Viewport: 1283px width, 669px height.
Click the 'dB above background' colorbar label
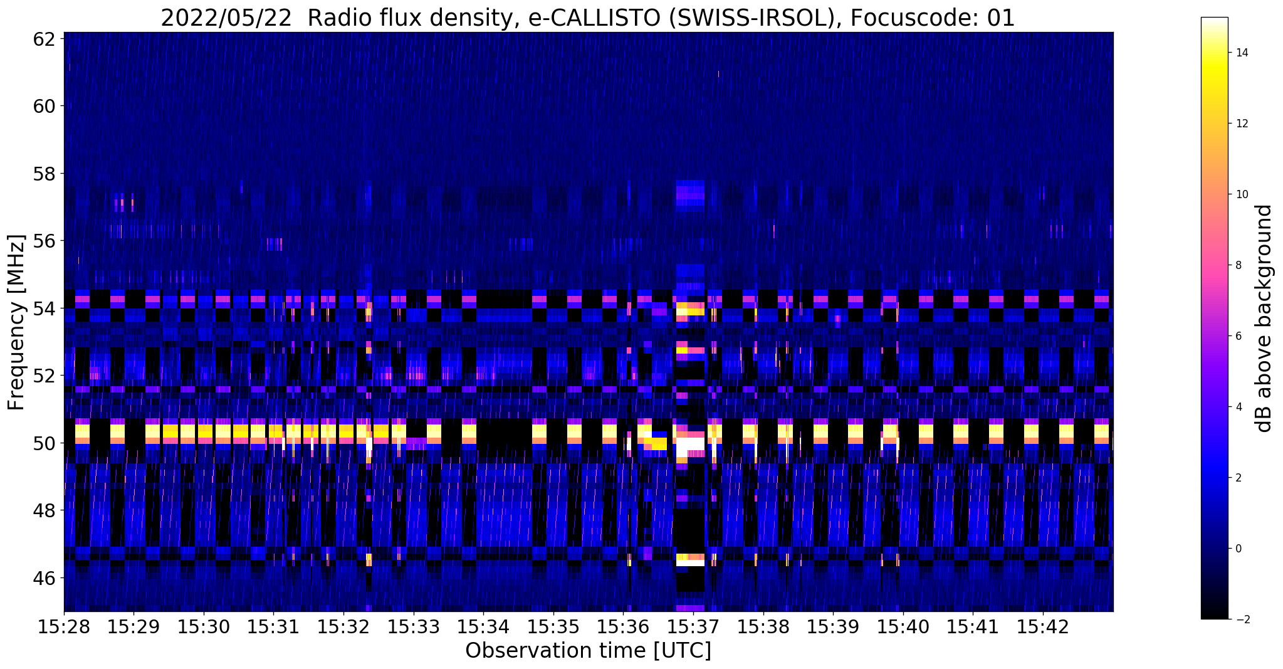[x=1264, y=318]
